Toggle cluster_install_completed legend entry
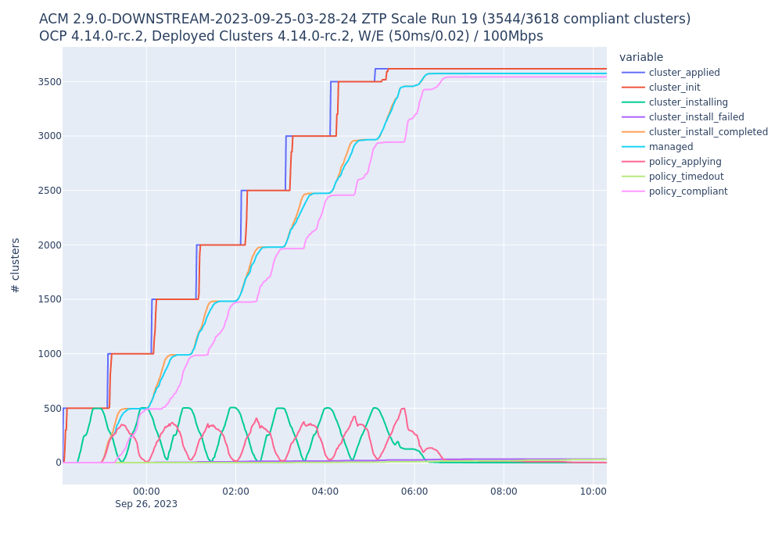 click(694, 132)
